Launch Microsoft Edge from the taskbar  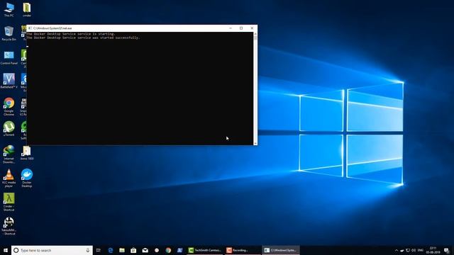(x=111, y=250)
